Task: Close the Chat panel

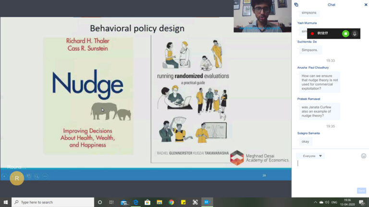Action: click(366, 5)
